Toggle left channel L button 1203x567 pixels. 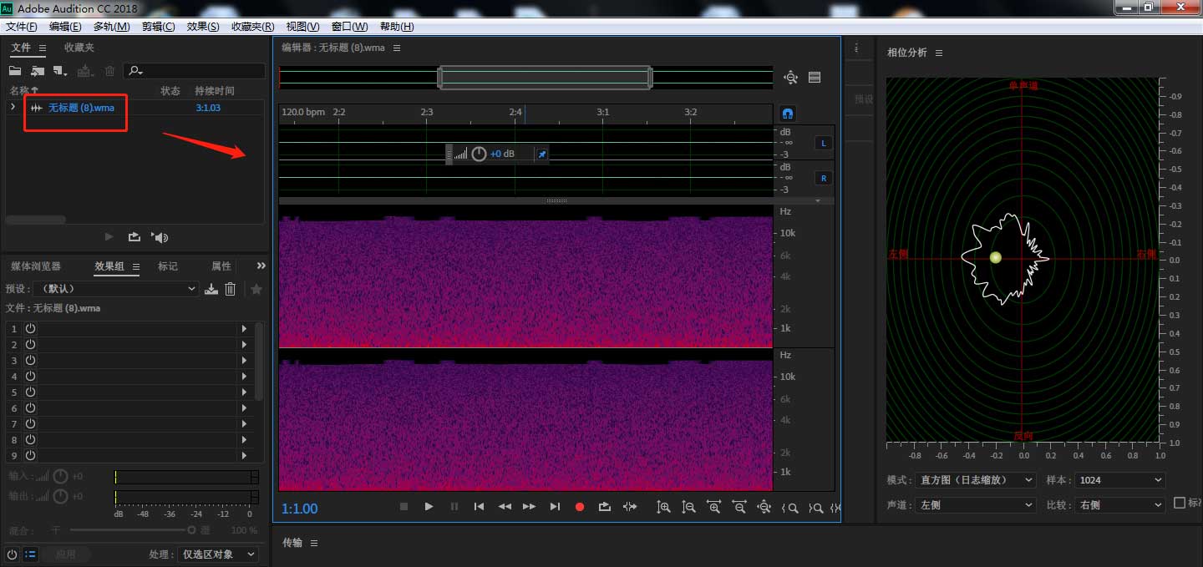[x=824, y=144]
